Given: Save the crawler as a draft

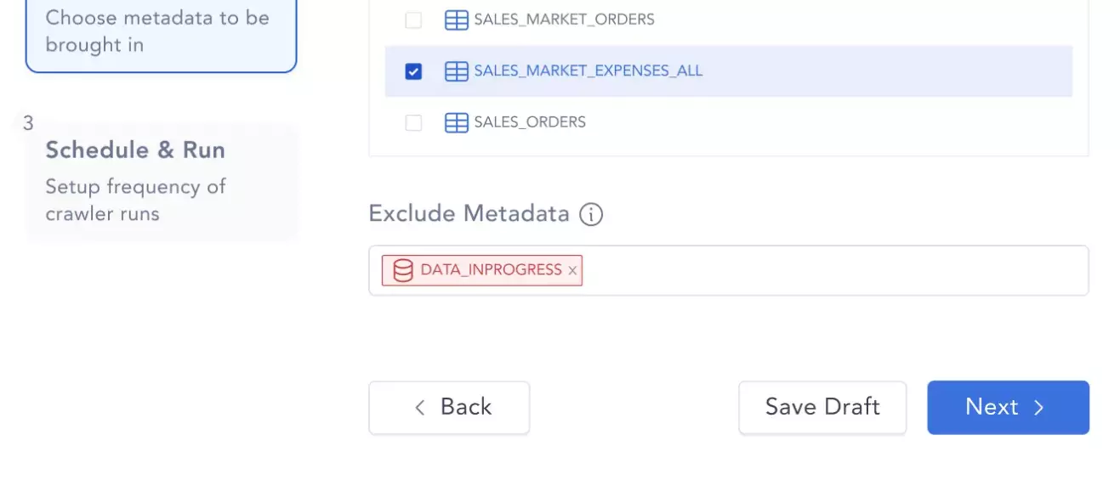Looking at the screenshot, I should pos(822,408).
